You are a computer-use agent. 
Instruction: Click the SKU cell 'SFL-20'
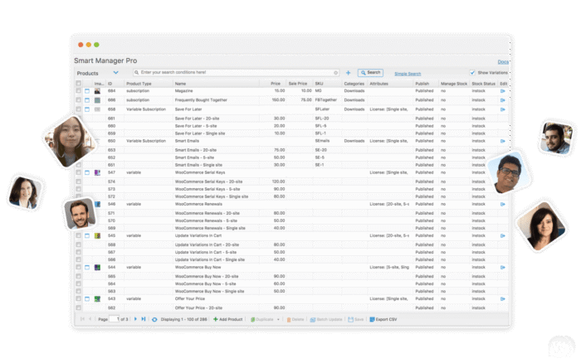(322, 119)
